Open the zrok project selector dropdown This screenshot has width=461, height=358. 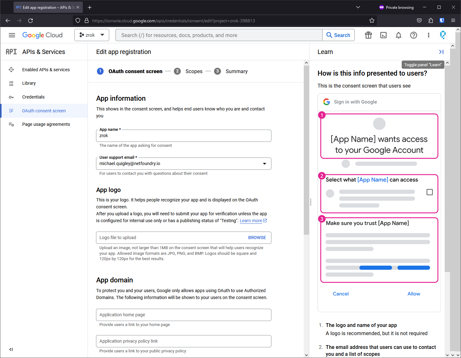point(92,35)
